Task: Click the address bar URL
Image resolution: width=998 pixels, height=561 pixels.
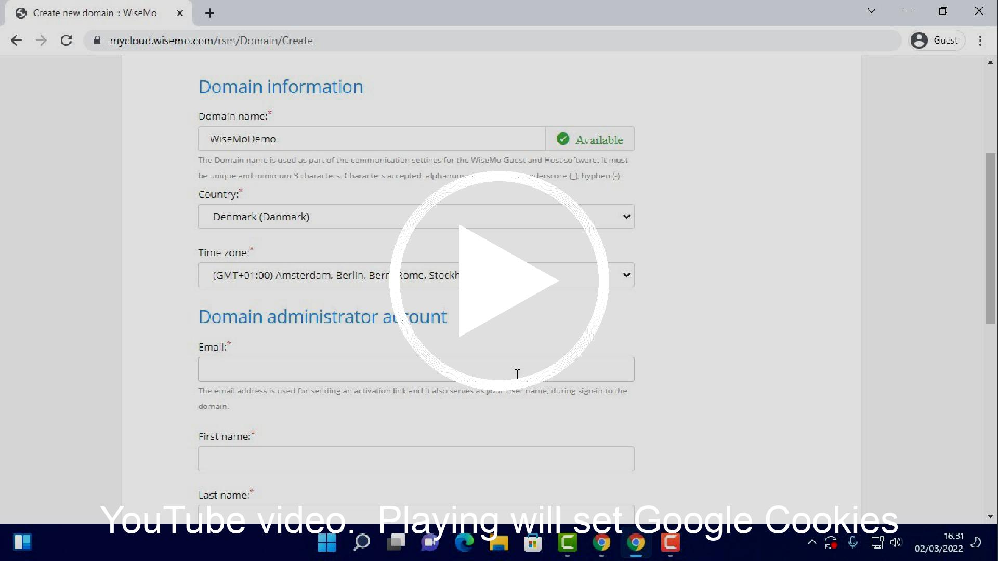Action: (211, 41)
